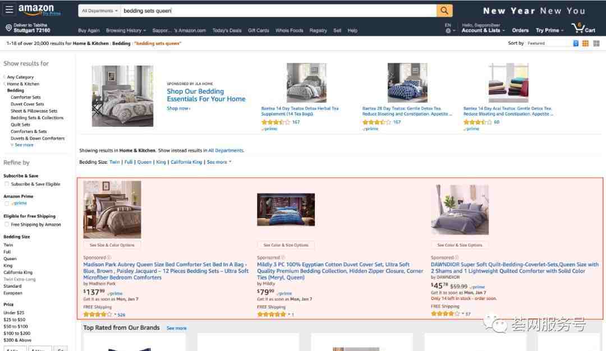Switch to orange grid view icon

[585, 43]
